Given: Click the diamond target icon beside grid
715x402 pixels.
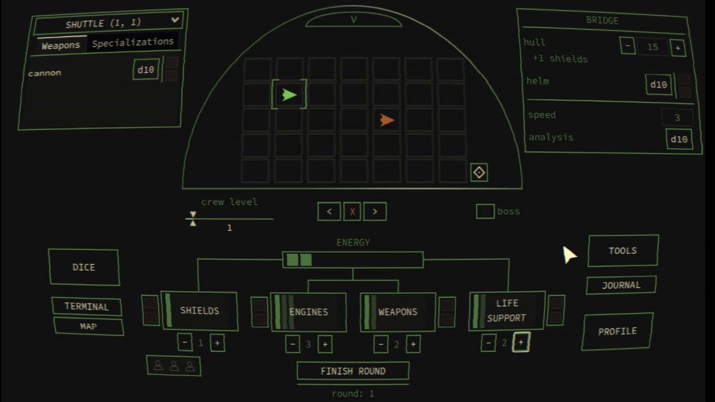Looking at the screenshot, I should tap(479, 172).
